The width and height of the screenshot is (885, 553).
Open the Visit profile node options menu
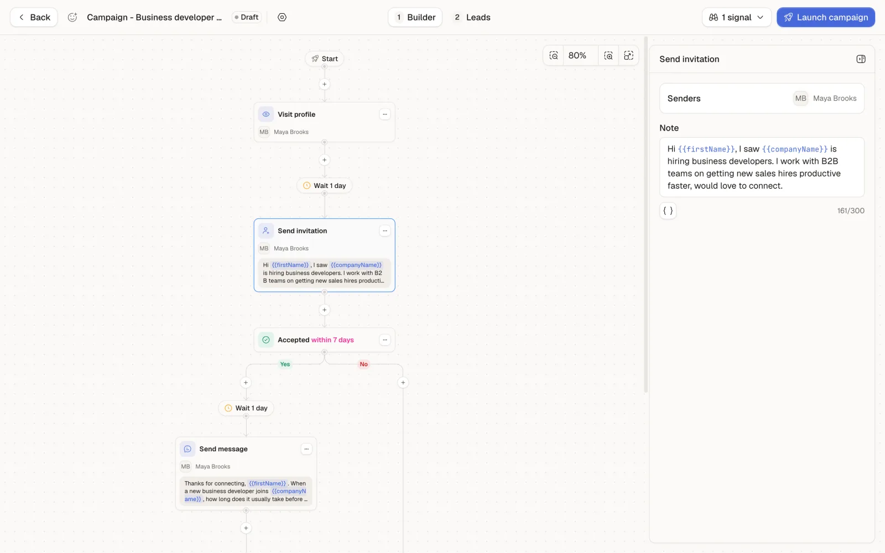click(x=385, y=114)
